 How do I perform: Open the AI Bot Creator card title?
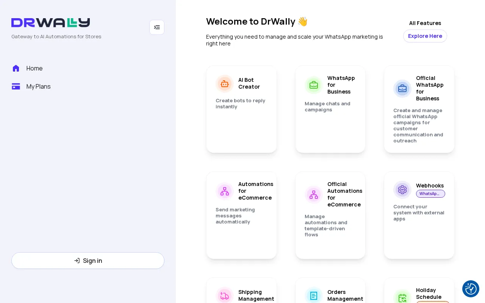(249, 83)
